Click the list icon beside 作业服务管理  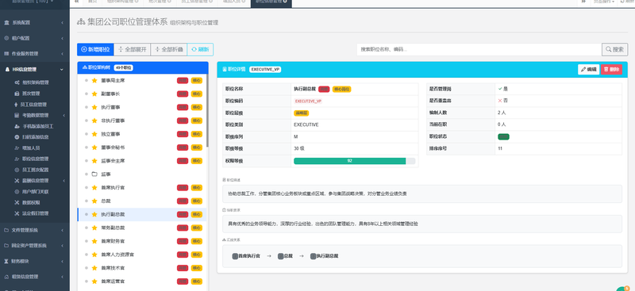click(6, 53)
